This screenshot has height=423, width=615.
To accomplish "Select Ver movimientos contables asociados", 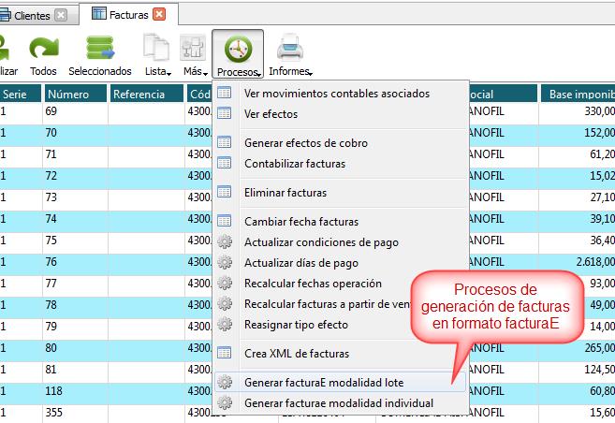I will pos(336,94).
